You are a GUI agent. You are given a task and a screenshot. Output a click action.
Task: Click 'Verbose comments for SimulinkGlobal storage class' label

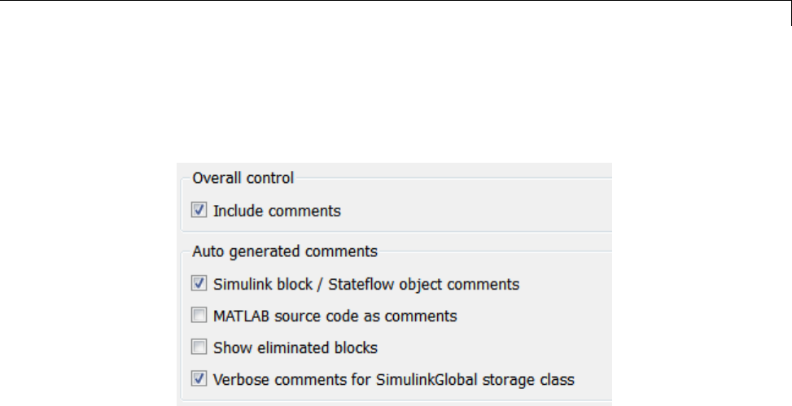(394, 378)
